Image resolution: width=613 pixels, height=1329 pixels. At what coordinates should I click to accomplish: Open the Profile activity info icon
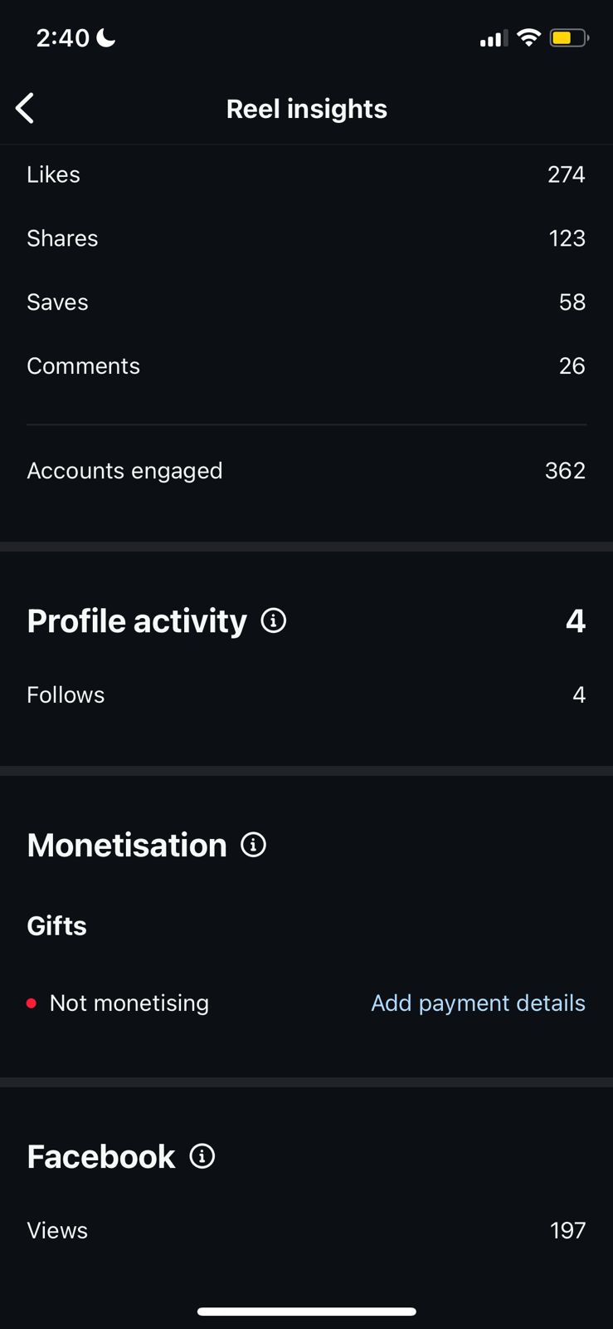pos(274,620)
